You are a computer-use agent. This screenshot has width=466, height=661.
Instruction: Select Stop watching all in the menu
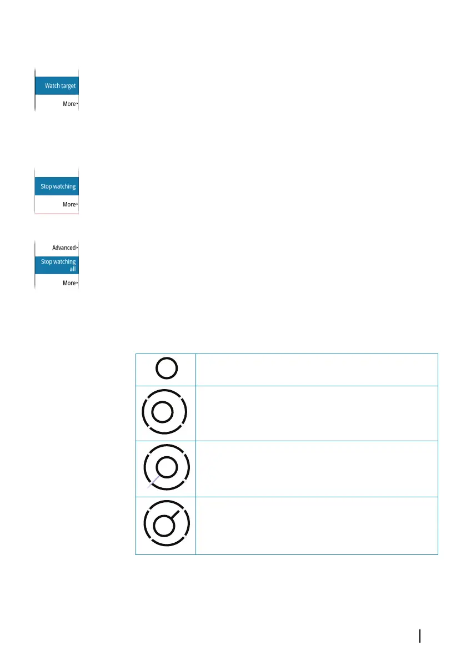pyautogui.click(x=57, y=265)
